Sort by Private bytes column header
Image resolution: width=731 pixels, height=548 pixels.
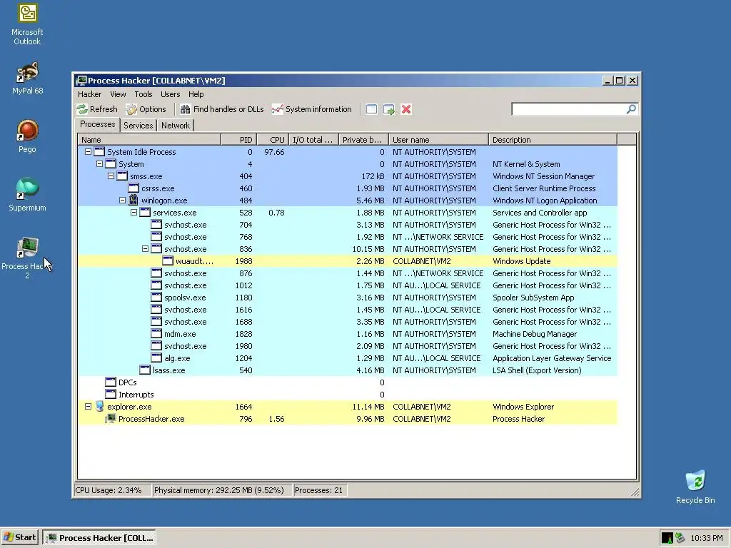coord(363,139)
